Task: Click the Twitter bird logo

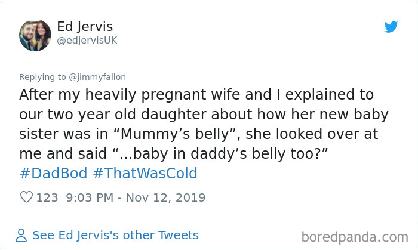Action: click(x=391, y=27)
